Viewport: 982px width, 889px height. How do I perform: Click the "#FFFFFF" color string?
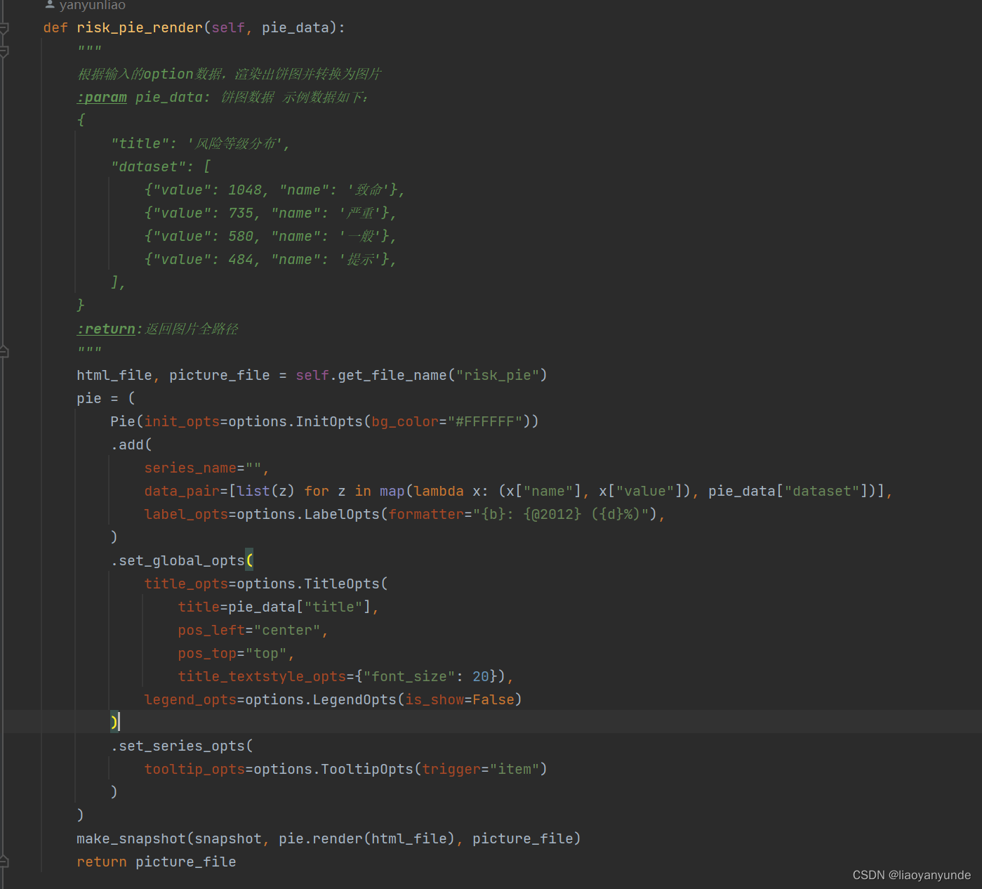pos(485,422)
